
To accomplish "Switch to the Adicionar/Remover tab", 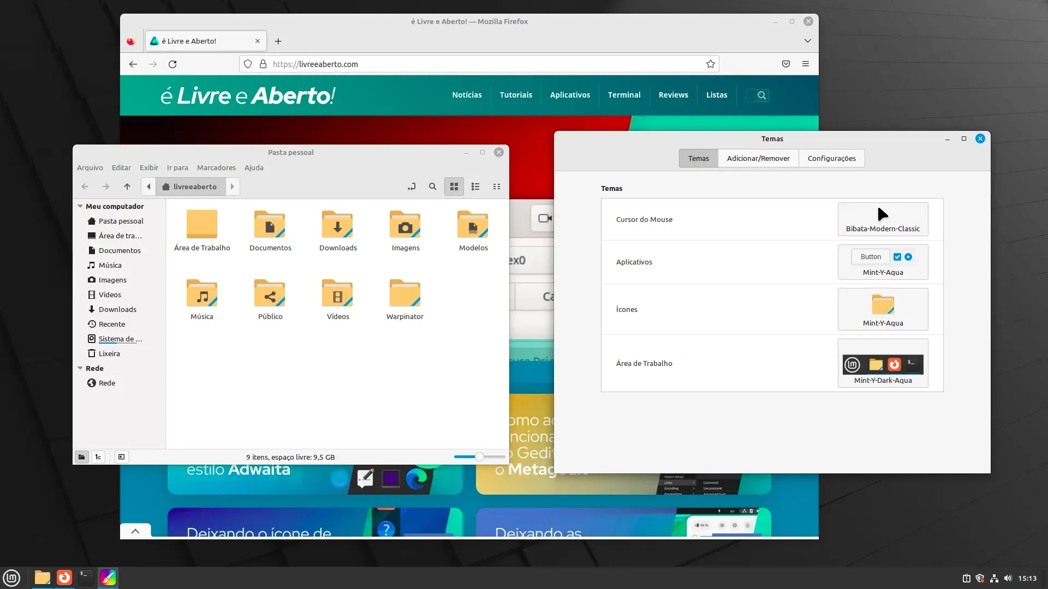I will pos(758,159).
